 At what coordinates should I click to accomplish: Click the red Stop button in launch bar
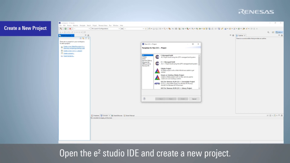coord(70,29)
